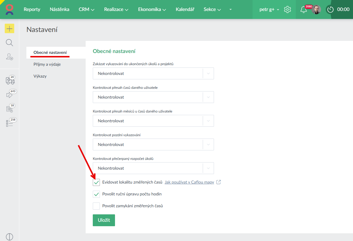Viewport: 353px width, 241px height.
Task: Select Výkazy settings section
Action: [x=40, y=76]
